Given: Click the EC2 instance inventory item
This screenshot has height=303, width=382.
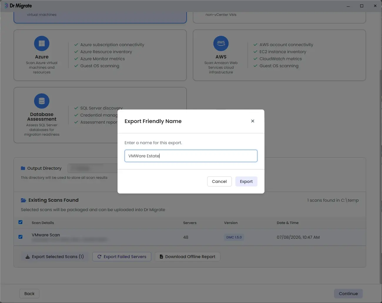Looking at the screenshot, I should [283, 52].
